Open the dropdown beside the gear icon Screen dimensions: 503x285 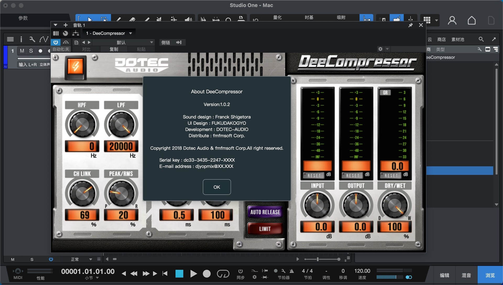[387, 49]
